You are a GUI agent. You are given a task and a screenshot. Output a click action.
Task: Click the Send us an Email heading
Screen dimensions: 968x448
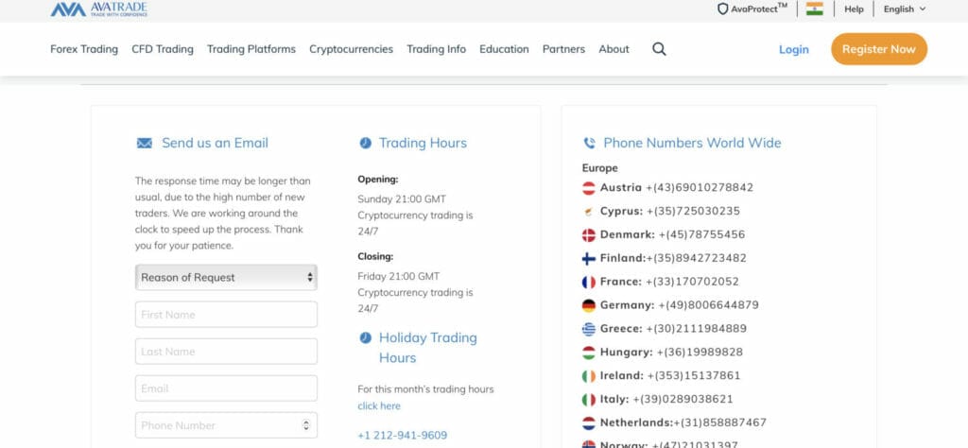(x=215, y=143)
